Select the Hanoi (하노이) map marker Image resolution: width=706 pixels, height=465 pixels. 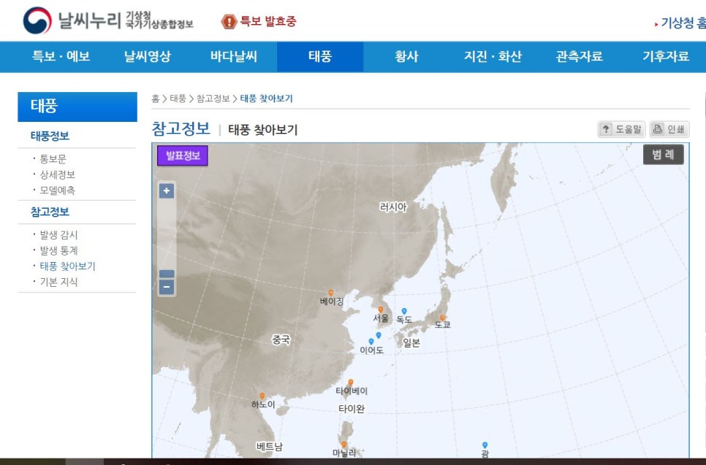point(262,396)
